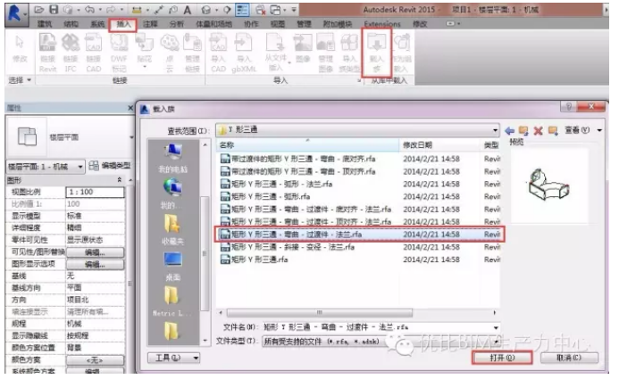Image resolution: width=619 pixels, height=379 pixels.
Task: Click the red X delete icon in dialog
Action: (537, 129)
